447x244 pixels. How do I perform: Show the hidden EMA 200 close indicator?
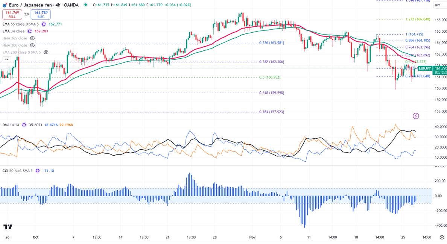[46, 52]
